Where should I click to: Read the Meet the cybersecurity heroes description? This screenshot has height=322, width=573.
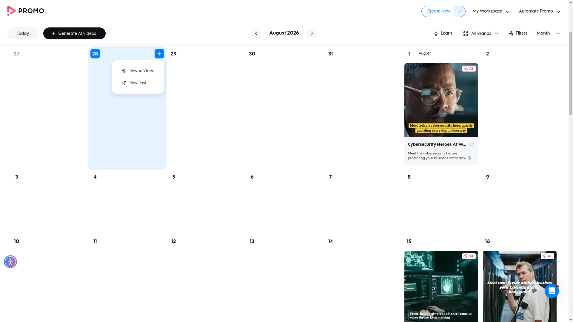click(x=441, y=156)
